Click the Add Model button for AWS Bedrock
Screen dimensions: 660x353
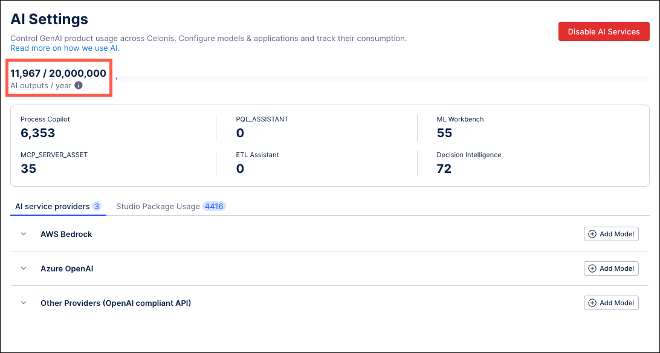pyautogui.click(x=611, y=234)
